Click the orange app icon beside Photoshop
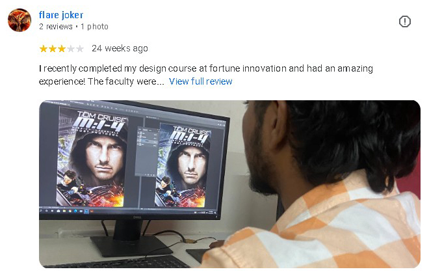 (92, 211)
